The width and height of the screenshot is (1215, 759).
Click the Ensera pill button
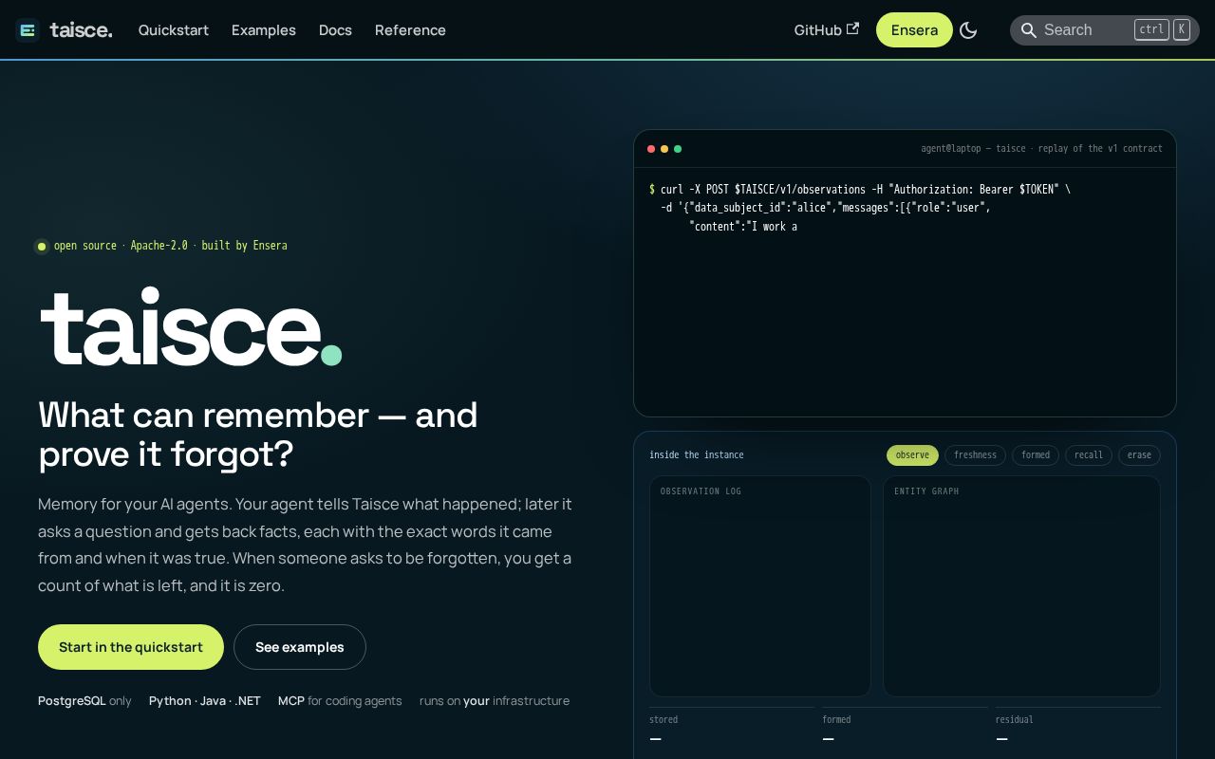914,30
